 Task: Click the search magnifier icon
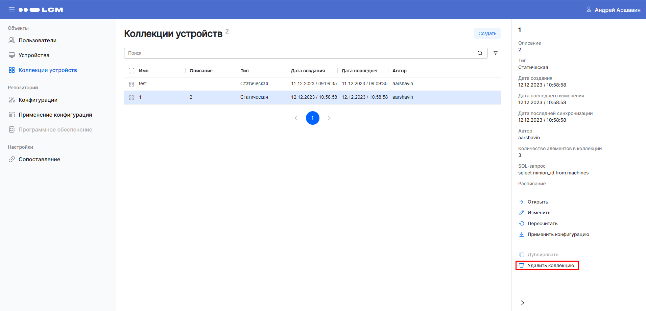[x=480, y=53]
